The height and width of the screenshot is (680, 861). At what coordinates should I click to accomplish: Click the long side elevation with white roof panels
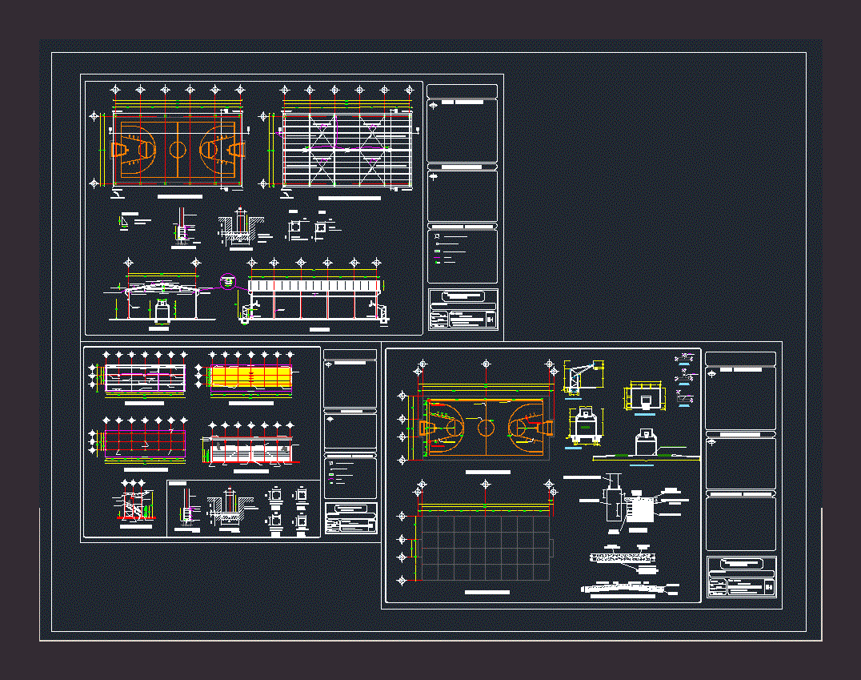(314, 300)
